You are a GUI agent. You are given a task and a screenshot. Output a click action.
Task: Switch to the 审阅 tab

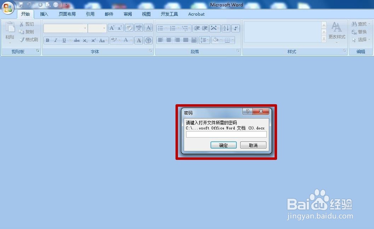pos(128,14)
